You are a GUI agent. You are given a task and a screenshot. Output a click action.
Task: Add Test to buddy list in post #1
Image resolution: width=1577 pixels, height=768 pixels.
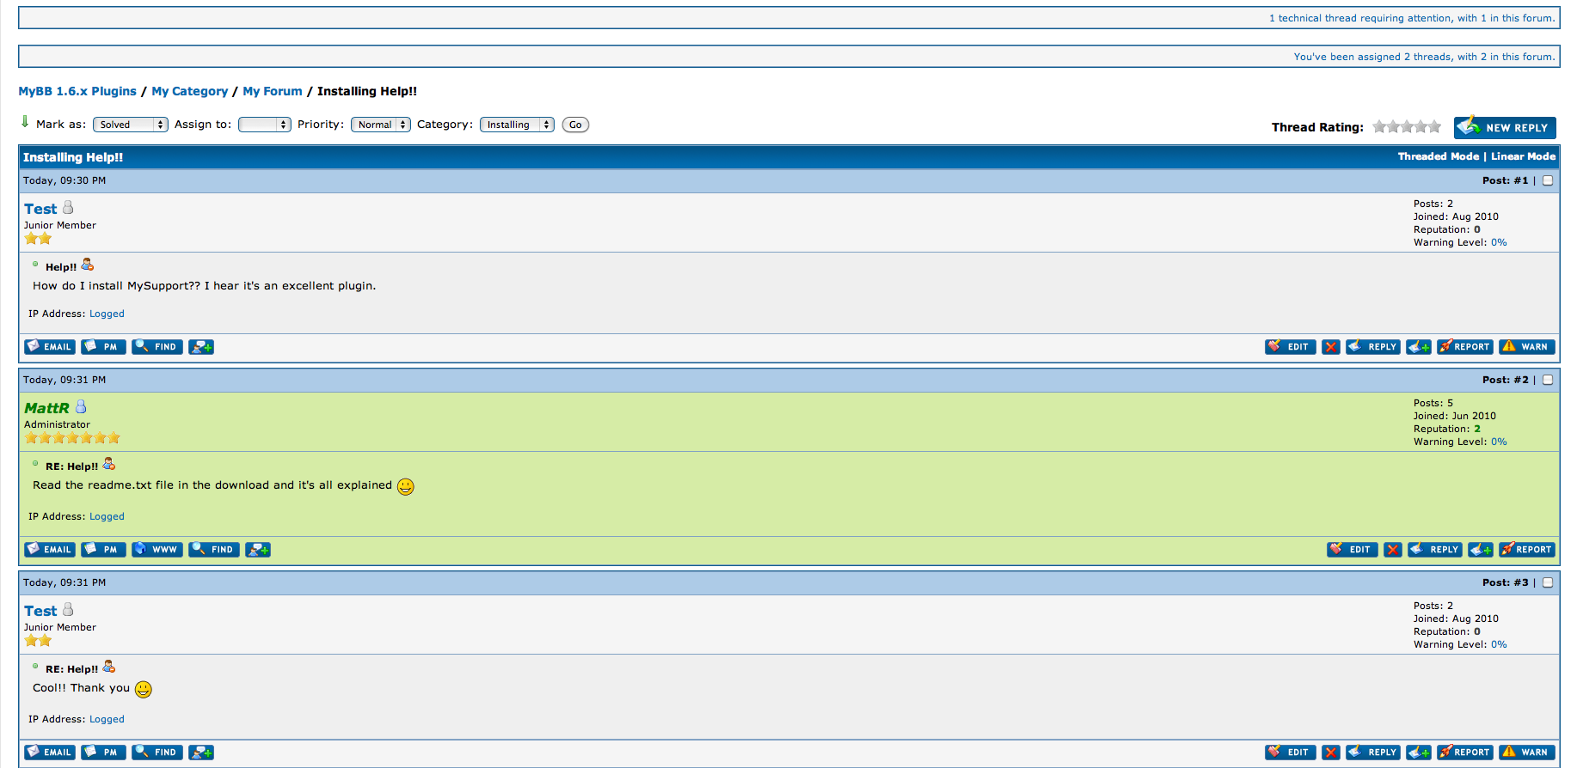201,347
